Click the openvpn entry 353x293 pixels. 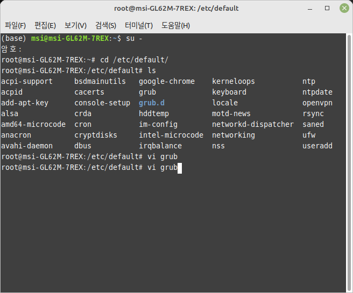pyautogui.click(x=317, y=103)
